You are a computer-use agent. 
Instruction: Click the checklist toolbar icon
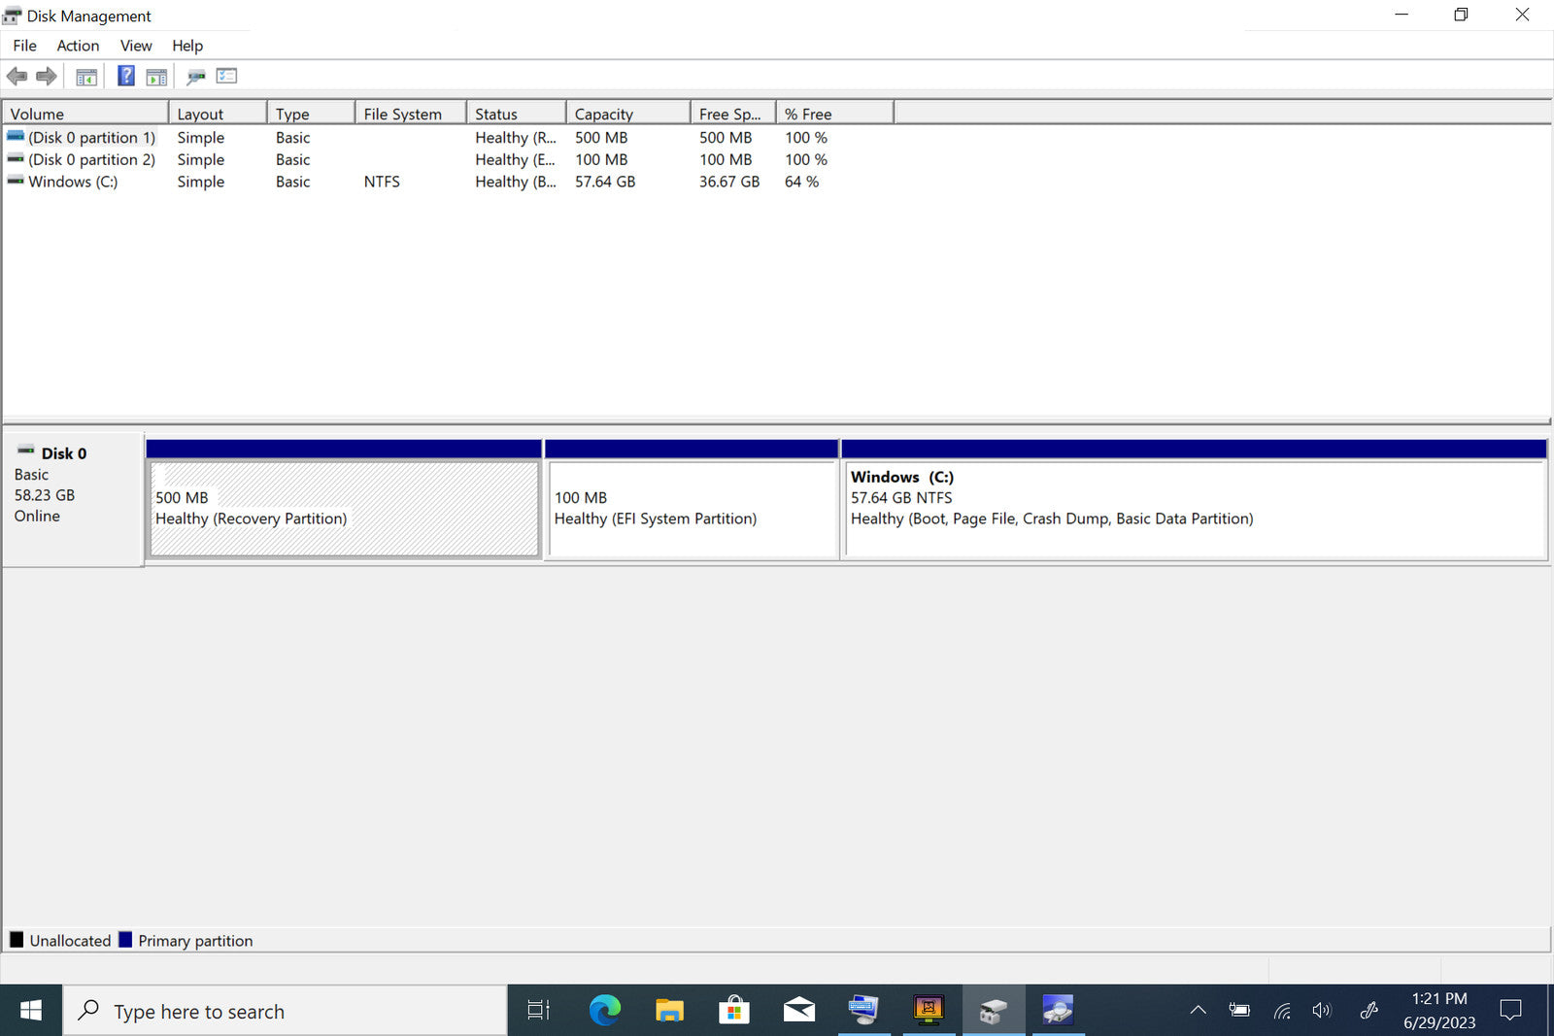tap(227, 76)
